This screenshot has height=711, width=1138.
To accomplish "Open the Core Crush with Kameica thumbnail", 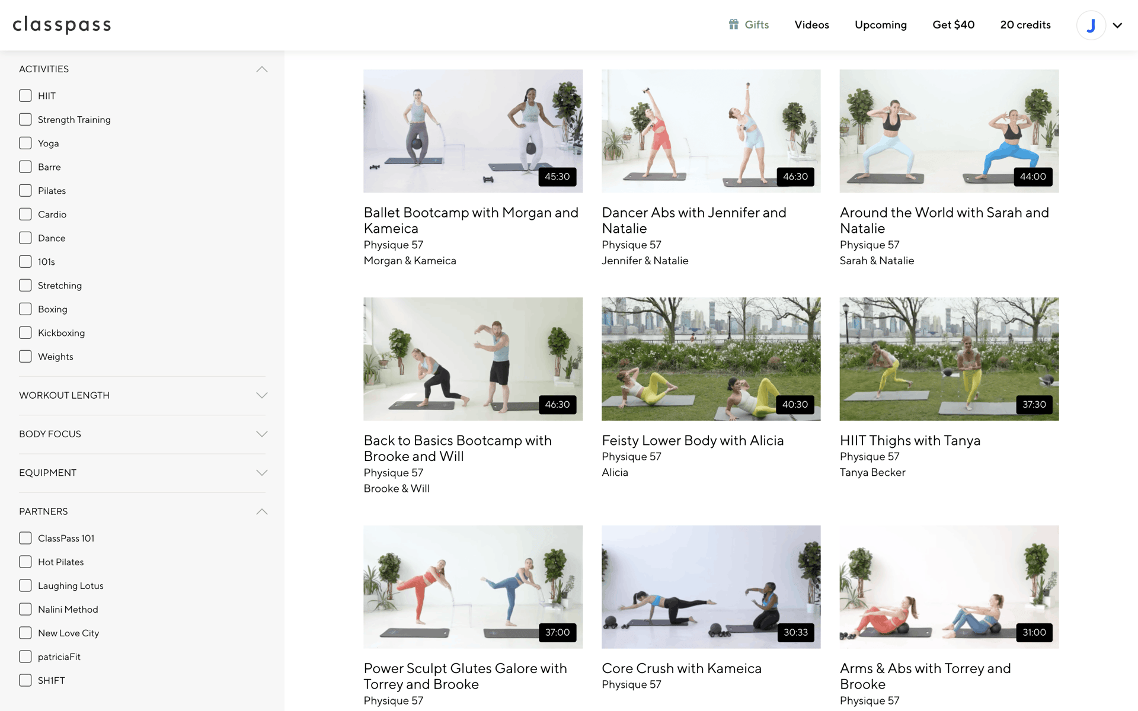I will point(711,587).
